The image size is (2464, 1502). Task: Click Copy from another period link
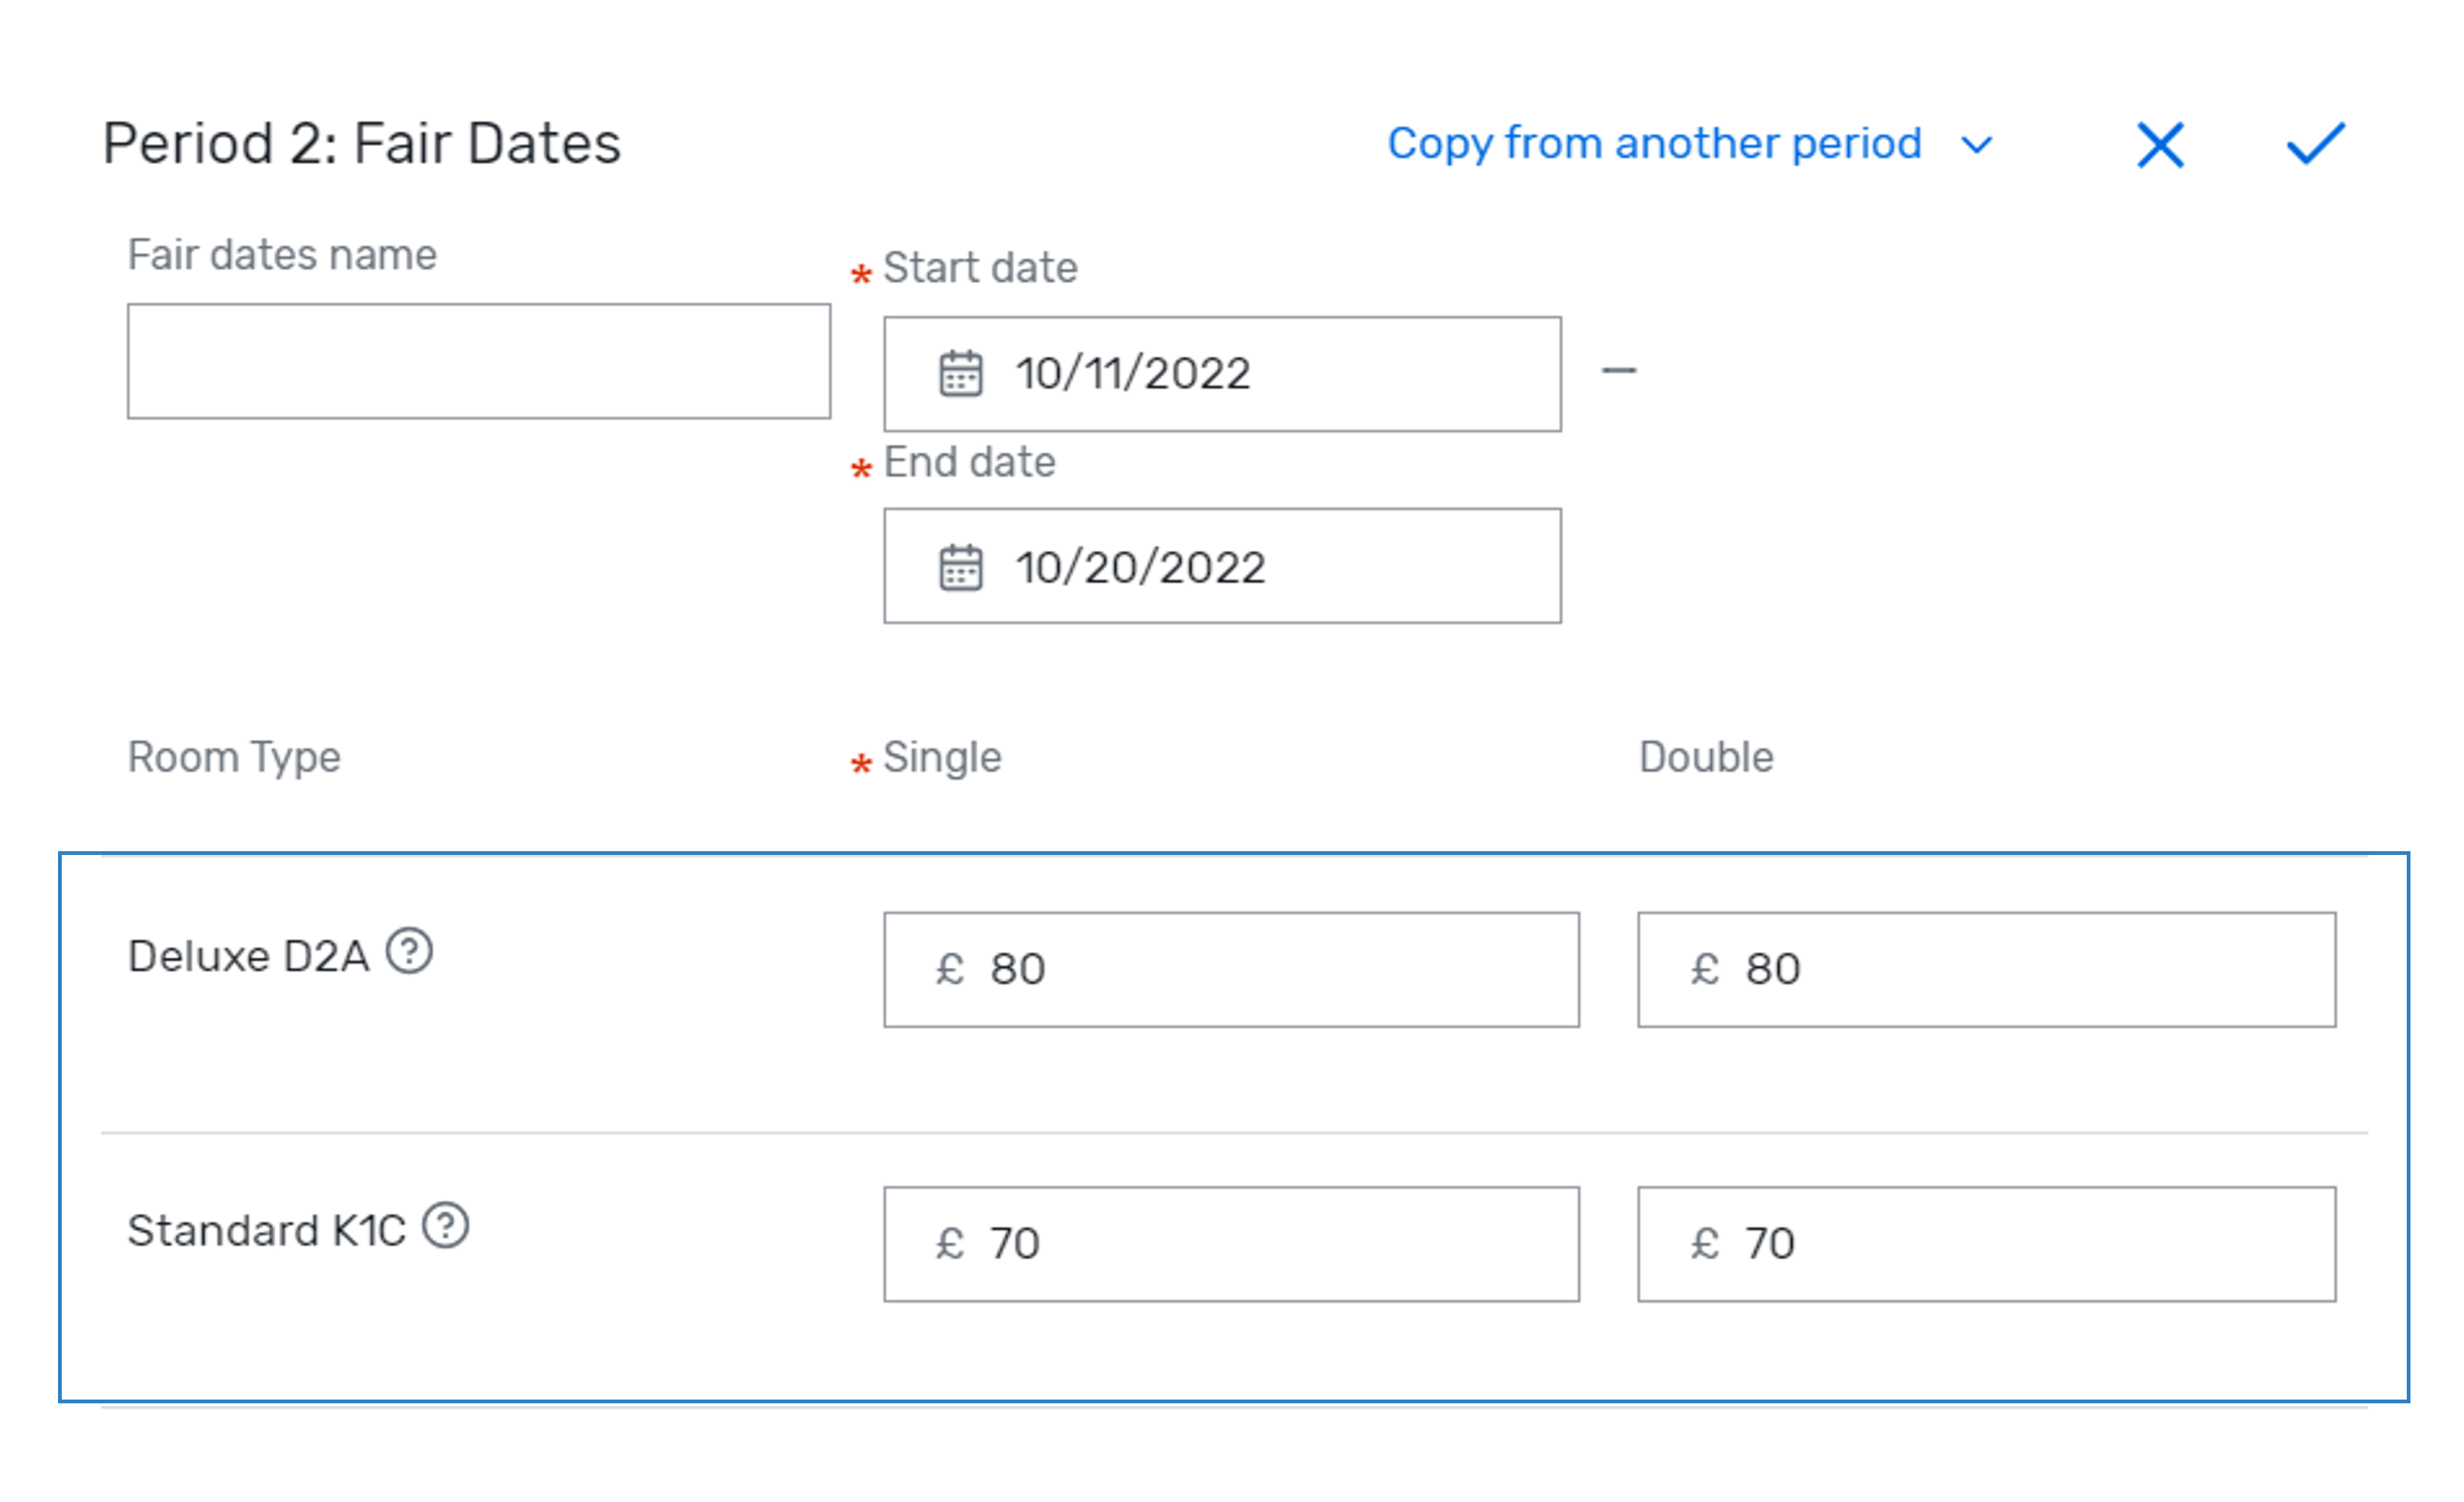click(1655, 144)
